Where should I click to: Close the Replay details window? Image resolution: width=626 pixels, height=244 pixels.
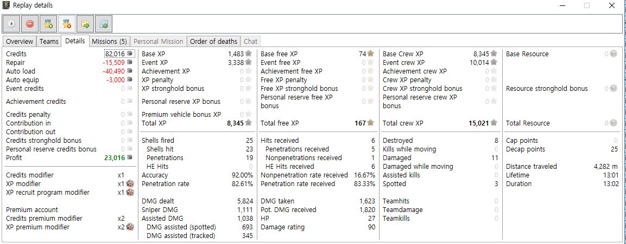[611, 5]
